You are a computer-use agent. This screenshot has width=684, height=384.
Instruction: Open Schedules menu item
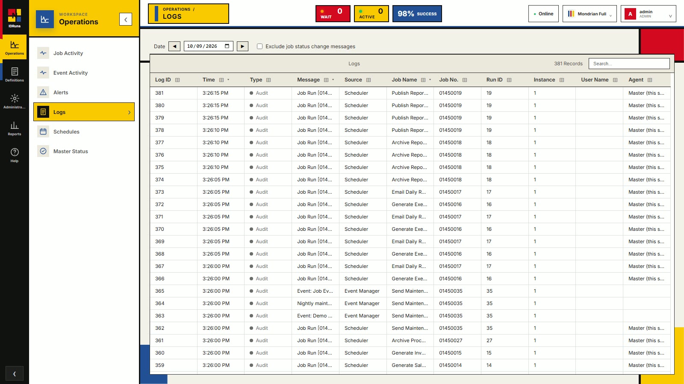pyautogui.click(x=84, y=132)
